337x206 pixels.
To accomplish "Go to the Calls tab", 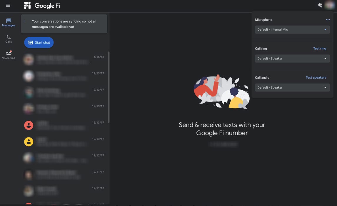I will pos(9,39).
